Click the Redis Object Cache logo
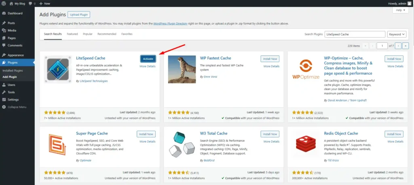 (x=306, y=145)
